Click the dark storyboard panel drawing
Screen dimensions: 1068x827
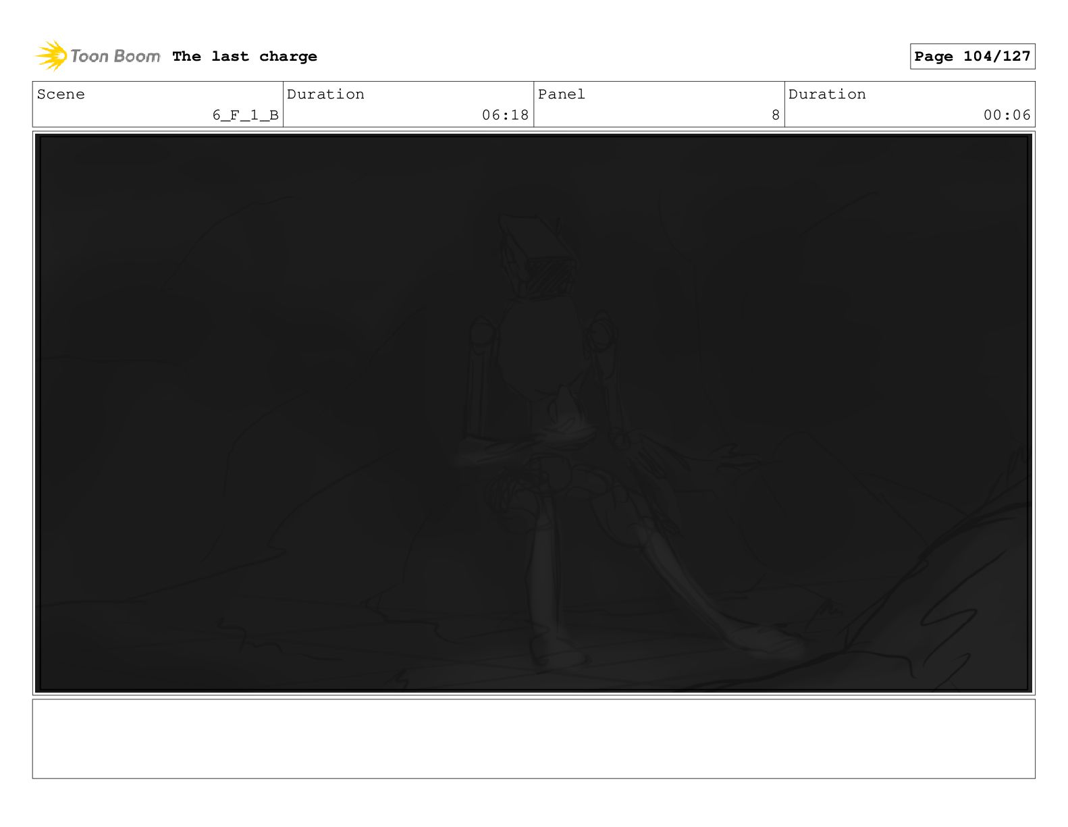point(533,413)
